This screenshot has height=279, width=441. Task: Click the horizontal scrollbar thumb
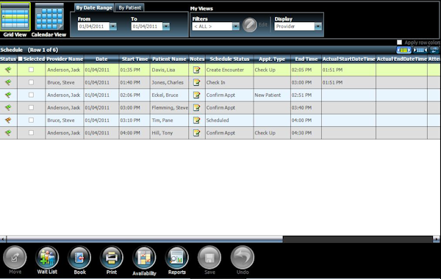[x=145, y=239]
